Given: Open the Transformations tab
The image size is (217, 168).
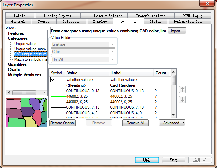Looking at the screenshot, I should (151, 16).
